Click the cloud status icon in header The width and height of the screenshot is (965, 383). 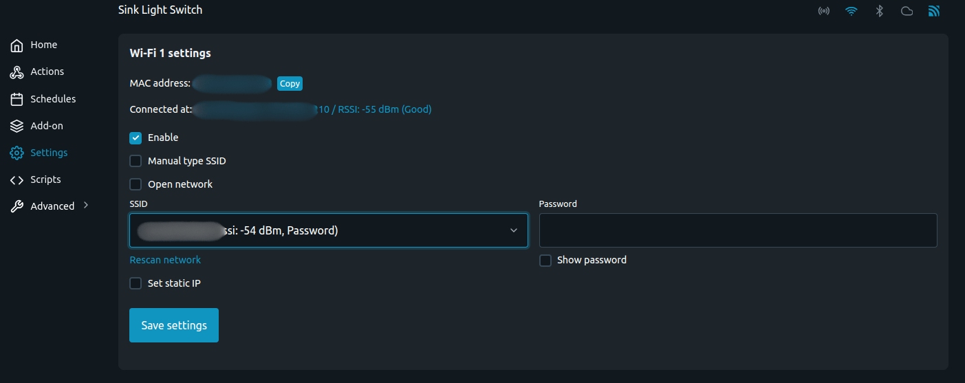pyautogui.click(x=907, y=11)
